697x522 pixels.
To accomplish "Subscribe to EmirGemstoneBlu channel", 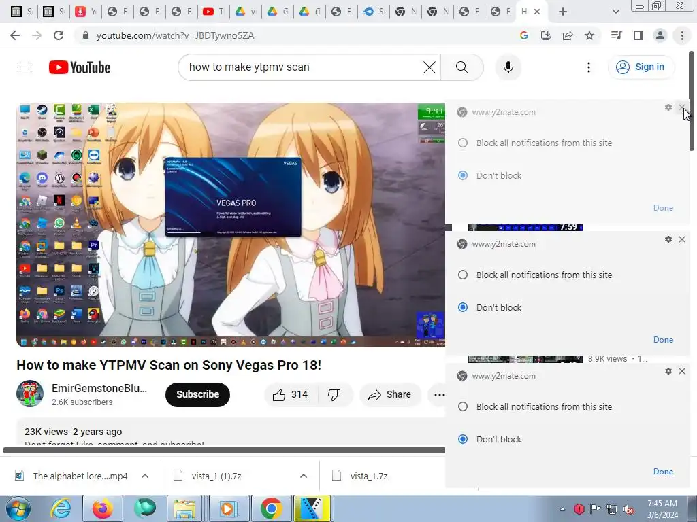I will 198,395.
